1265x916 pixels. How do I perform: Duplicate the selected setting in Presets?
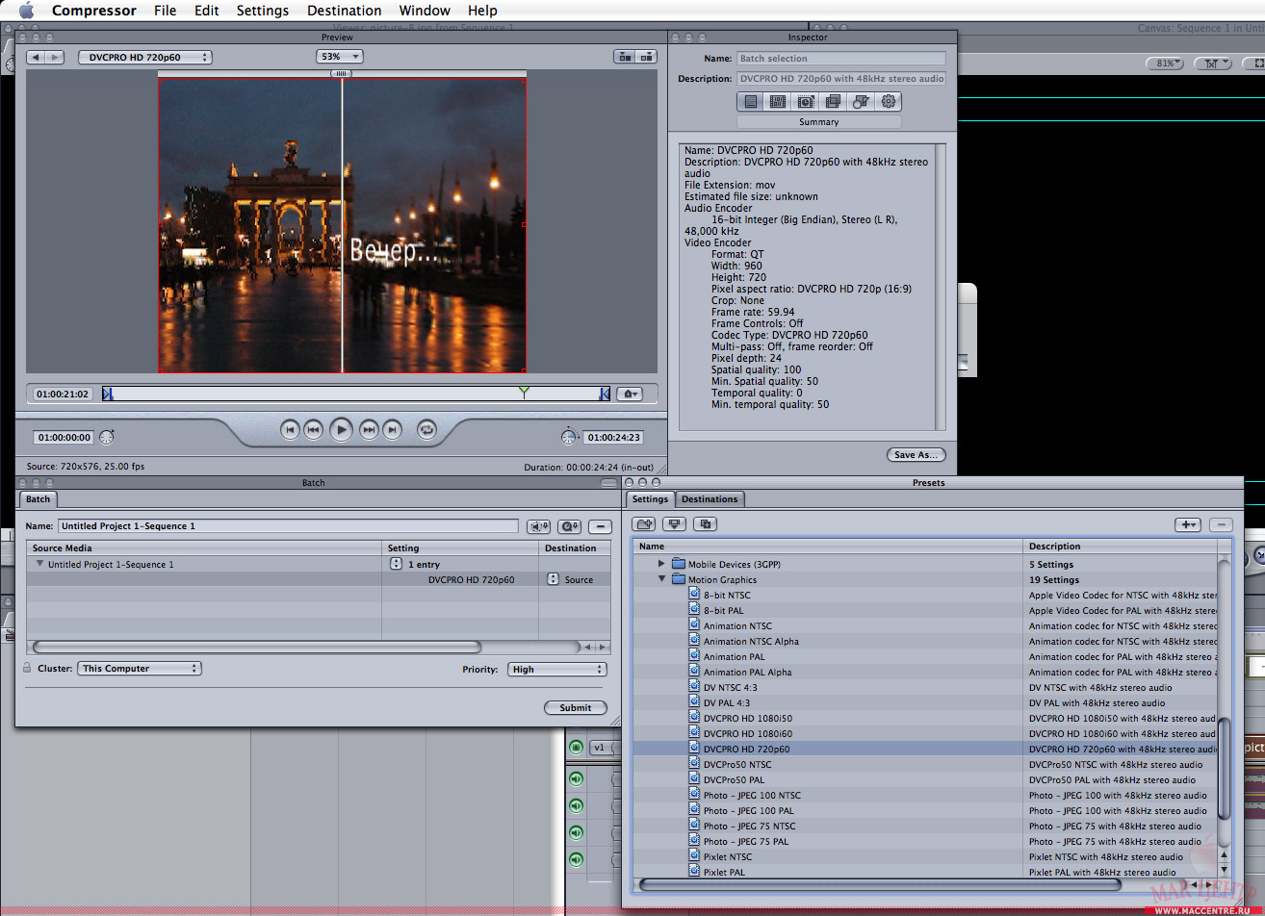pyautogui.click(x=706, y=524)
